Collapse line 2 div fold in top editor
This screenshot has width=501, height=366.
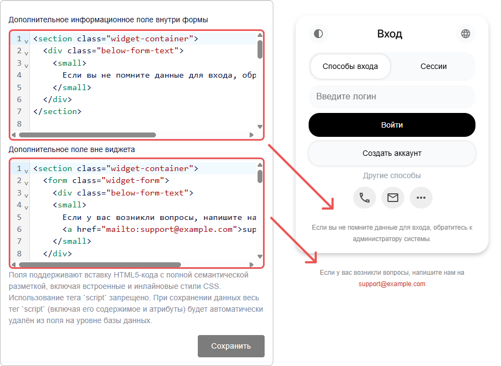[x=26, y=52]
